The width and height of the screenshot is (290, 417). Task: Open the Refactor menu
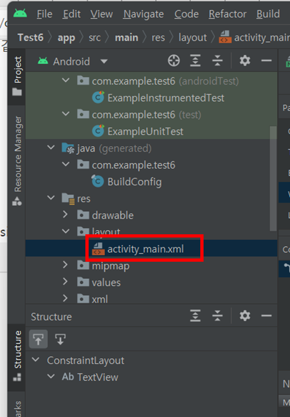point(228,14)
